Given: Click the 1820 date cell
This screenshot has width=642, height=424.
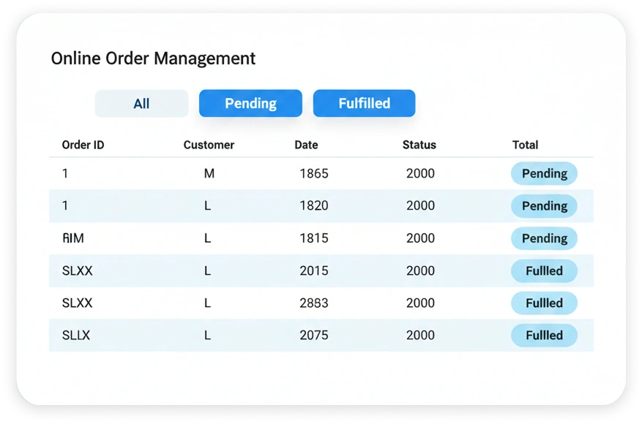Looking at the screenshot, I should point(314,205).
